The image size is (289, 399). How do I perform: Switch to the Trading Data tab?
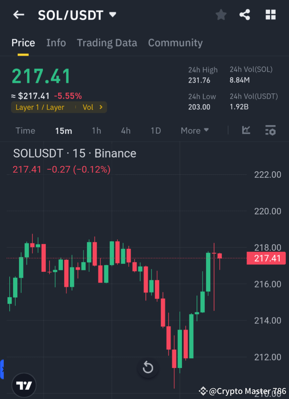(x=107, y=43)
